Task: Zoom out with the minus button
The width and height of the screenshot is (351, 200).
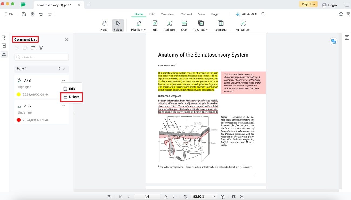Action: 185,197
